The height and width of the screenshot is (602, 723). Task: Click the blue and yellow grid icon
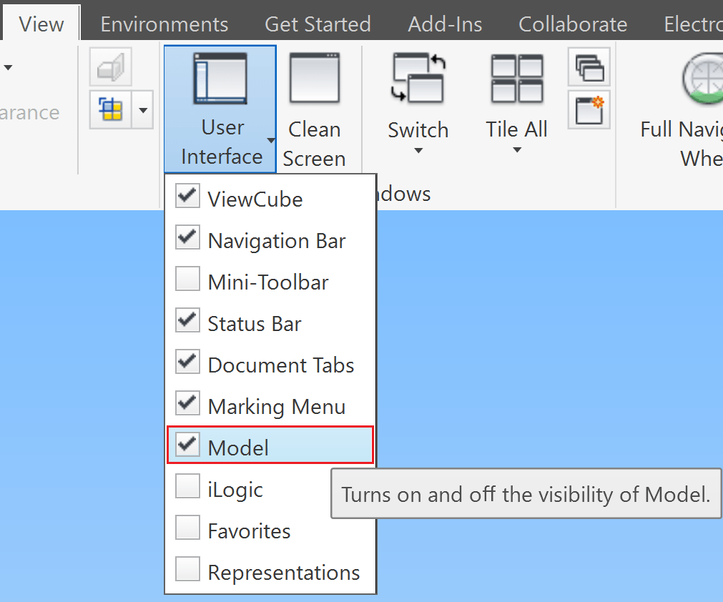point(111,109)
